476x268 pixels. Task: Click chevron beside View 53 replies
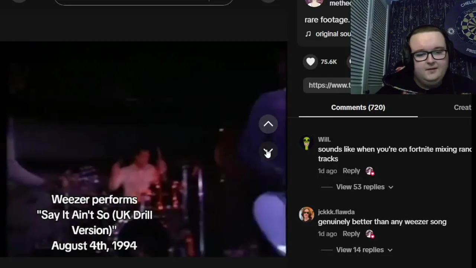click(x=390, y=187)
